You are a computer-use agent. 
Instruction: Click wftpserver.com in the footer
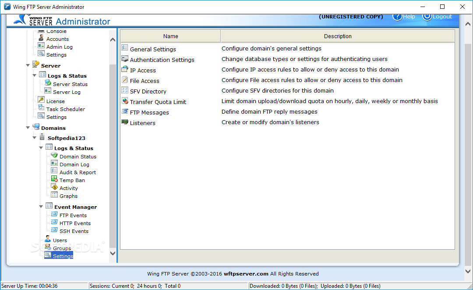[246, 274]
